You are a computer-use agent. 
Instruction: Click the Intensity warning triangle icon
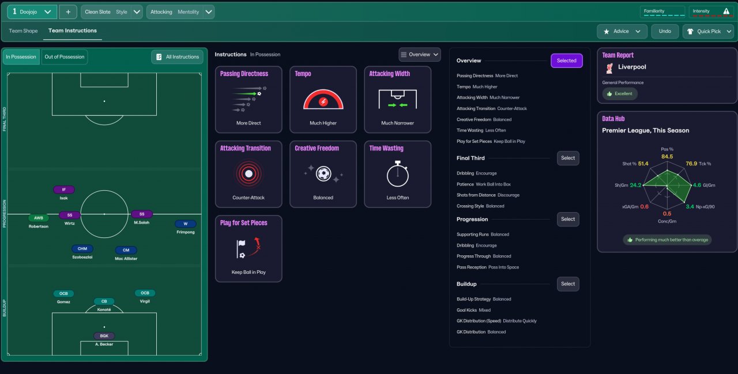pos(726,11)
